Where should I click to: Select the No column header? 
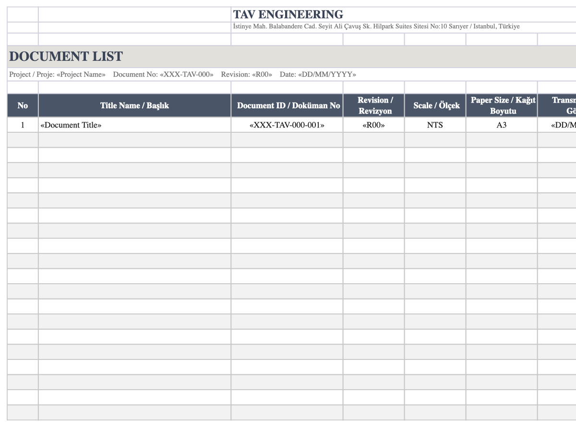pyautogui.click(x=23, y=105)
